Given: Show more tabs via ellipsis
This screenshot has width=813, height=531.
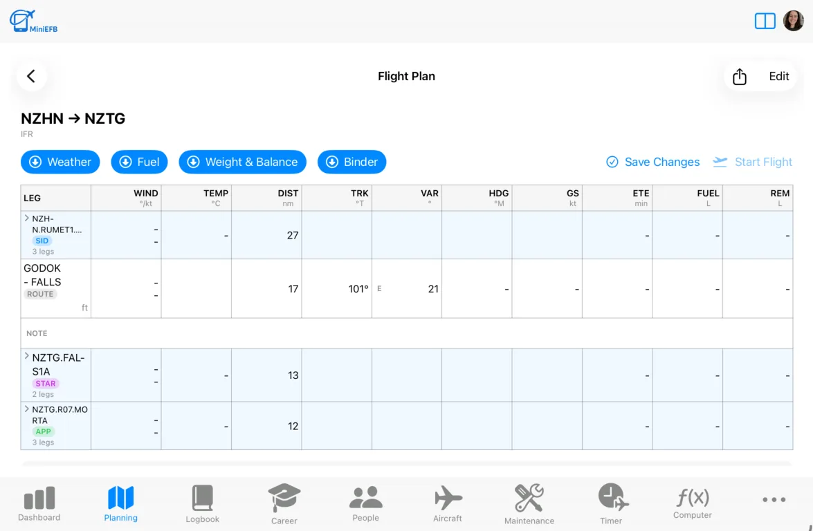Looking at the screenshot, I should tap(774, 500).
